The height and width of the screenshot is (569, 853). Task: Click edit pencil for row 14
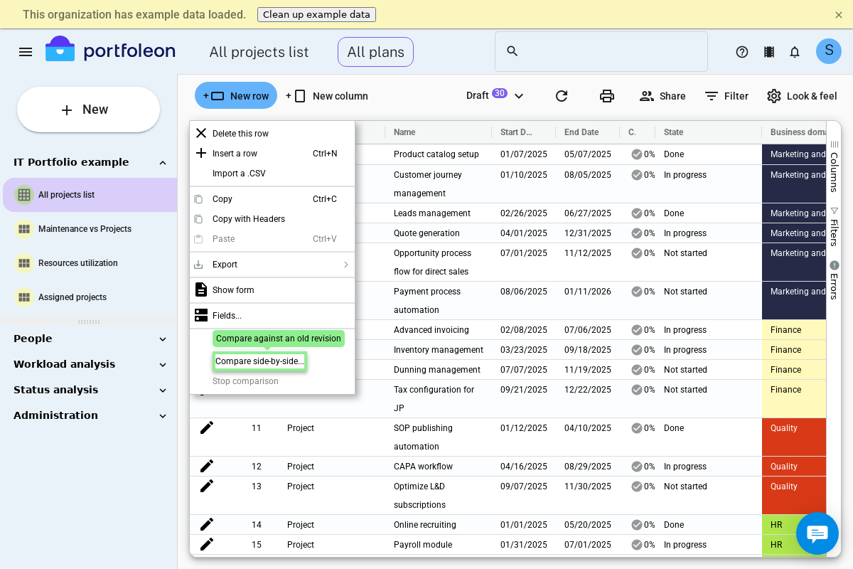click(207, 524)
